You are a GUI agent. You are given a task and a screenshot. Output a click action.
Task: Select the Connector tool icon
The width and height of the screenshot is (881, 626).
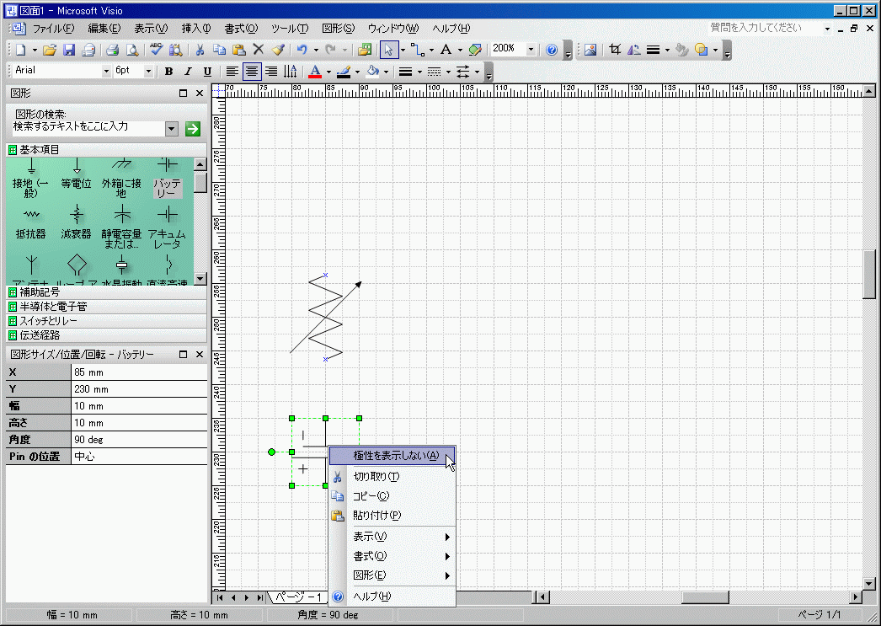(x=417, y=50)
